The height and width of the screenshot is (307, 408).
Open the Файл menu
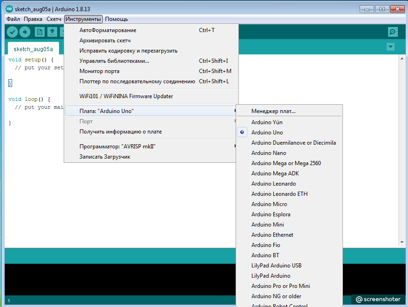pyautogui.click(x=13, y=19)
